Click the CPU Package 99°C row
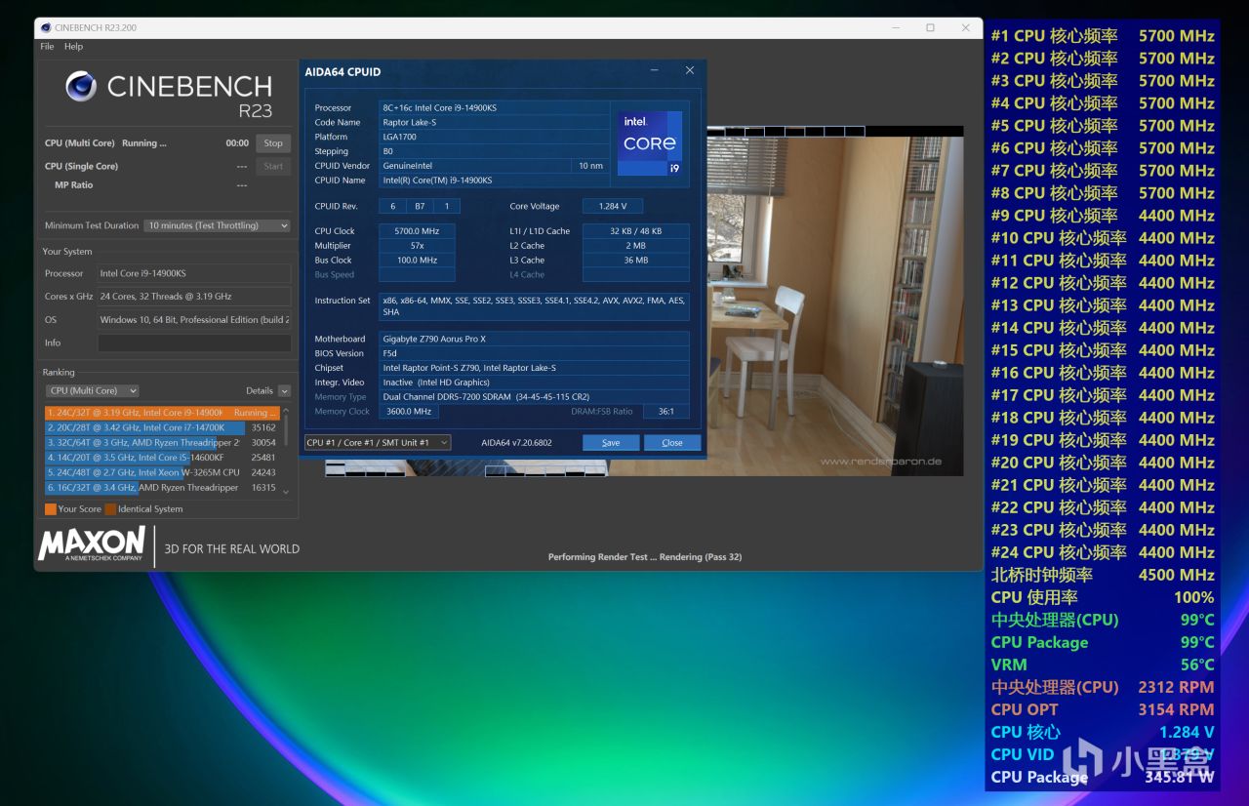1249x806 pixels. (x=1103, y=642)
